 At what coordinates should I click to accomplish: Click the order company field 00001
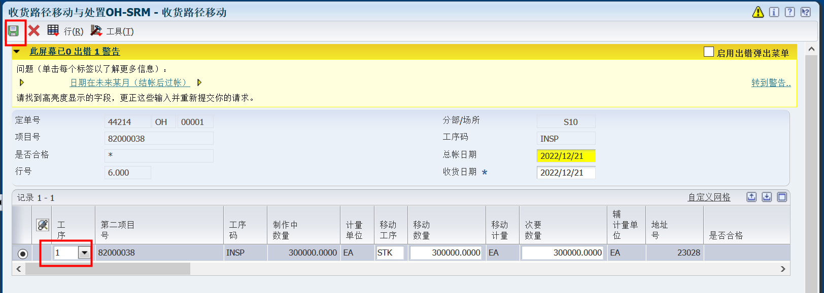[x=195, y=122]
